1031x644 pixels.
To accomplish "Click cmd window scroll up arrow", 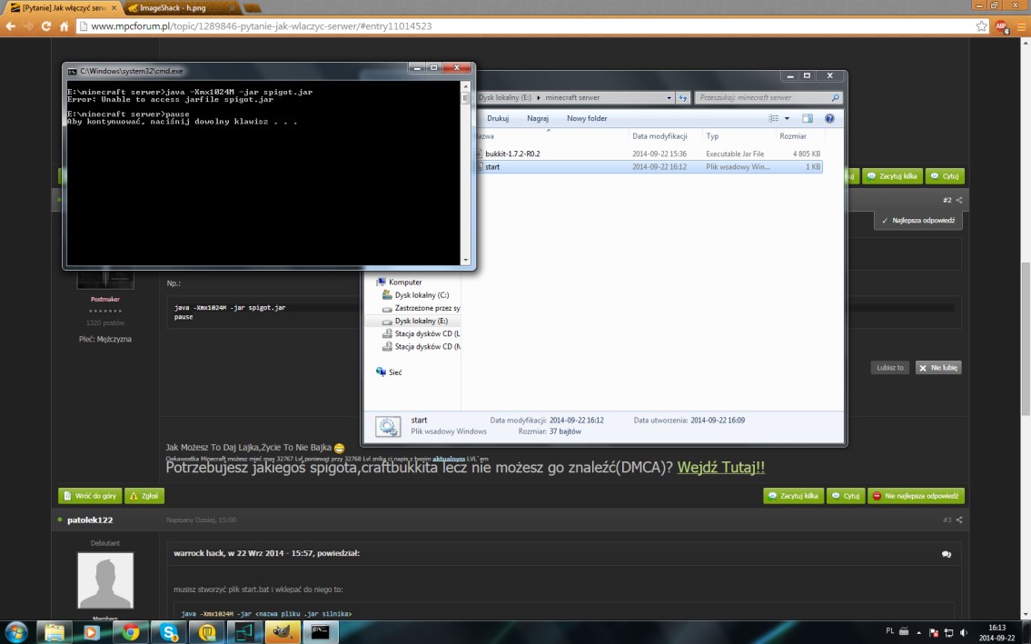I will (465, 86).
